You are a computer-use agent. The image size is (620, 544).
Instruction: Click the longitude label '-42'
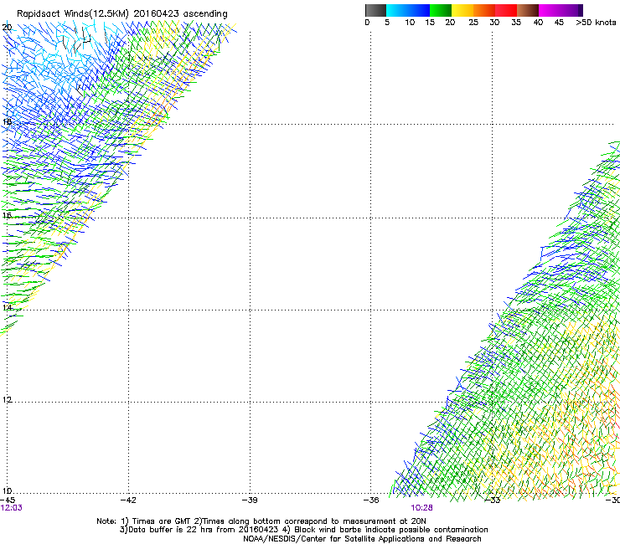click(x=128, y=500)
